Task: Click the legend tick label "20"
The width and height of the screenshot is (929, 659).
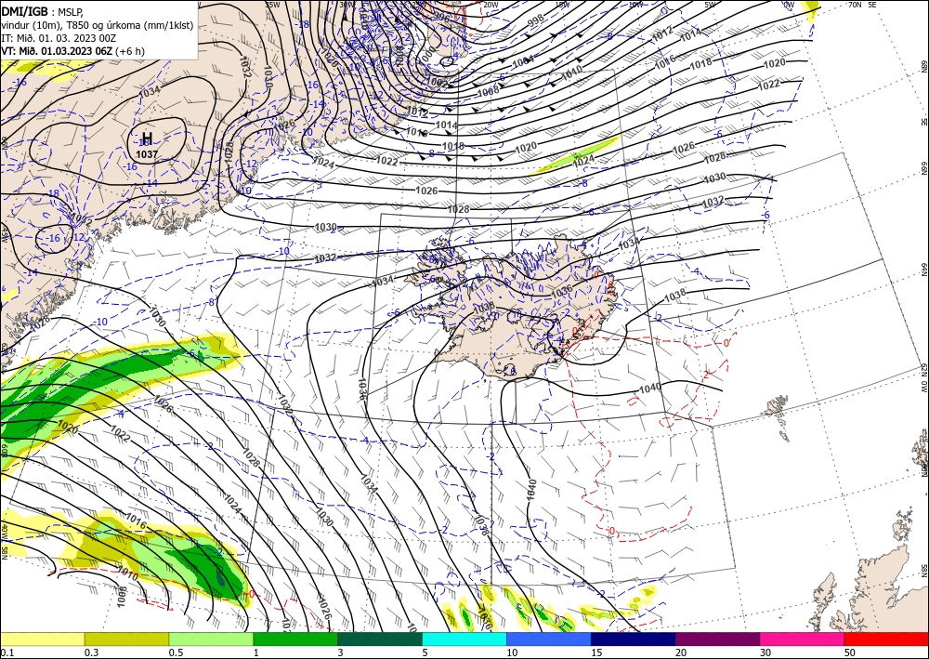Action: point(681,652)
